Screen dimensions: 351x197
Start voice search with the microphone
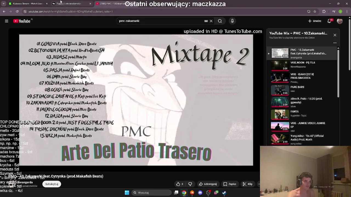(232, 21)
